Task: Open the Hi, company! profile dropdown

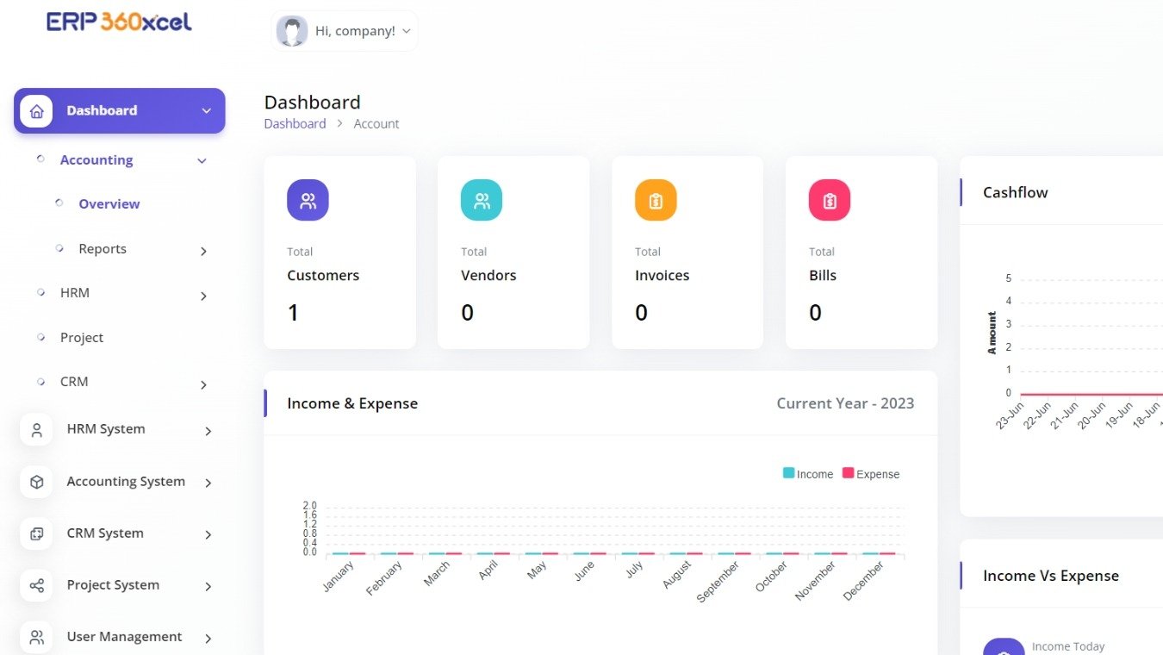Action: click(x=344, y=30)
